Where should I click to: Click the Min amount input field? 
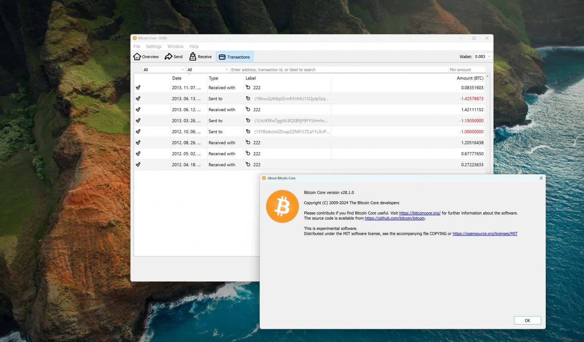point(466,70)
